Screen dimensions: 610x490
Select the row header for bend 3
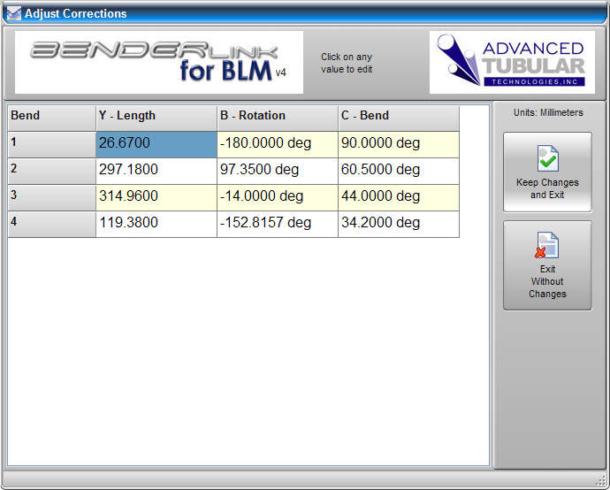51,196
